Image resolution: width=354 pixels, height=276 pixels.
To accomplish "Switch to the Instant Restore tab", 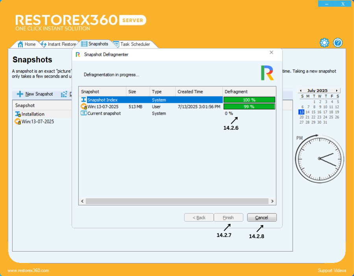I will click(59, 44).
